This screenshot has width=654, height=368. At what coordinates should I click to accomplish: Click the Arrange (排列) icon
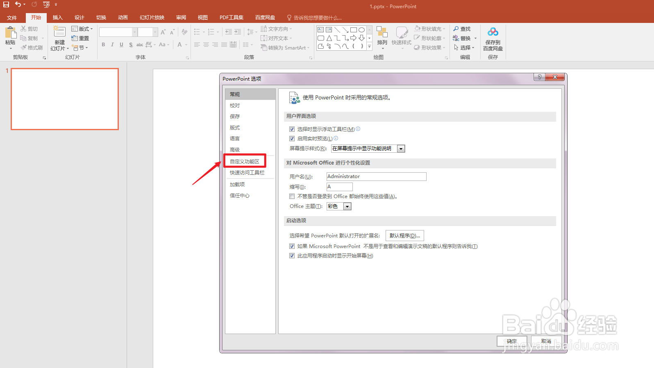pyautogui.click(x=382, y=32)
